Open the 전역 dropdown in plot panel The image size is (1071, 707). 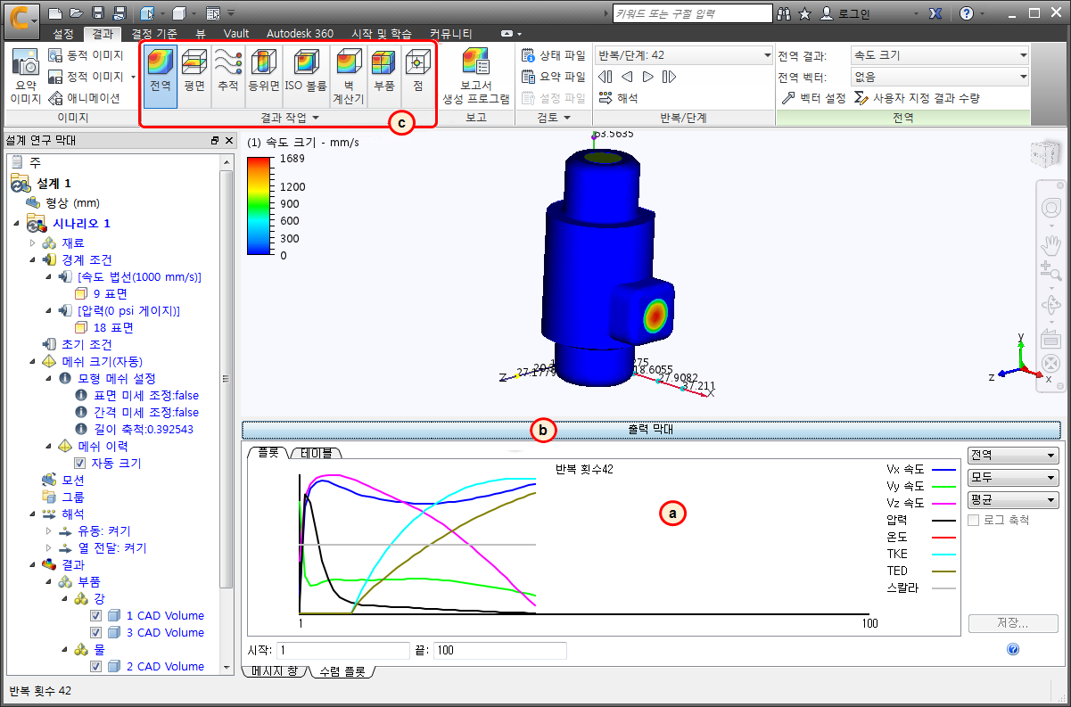pyautogui.click(x=1013, y=455)
